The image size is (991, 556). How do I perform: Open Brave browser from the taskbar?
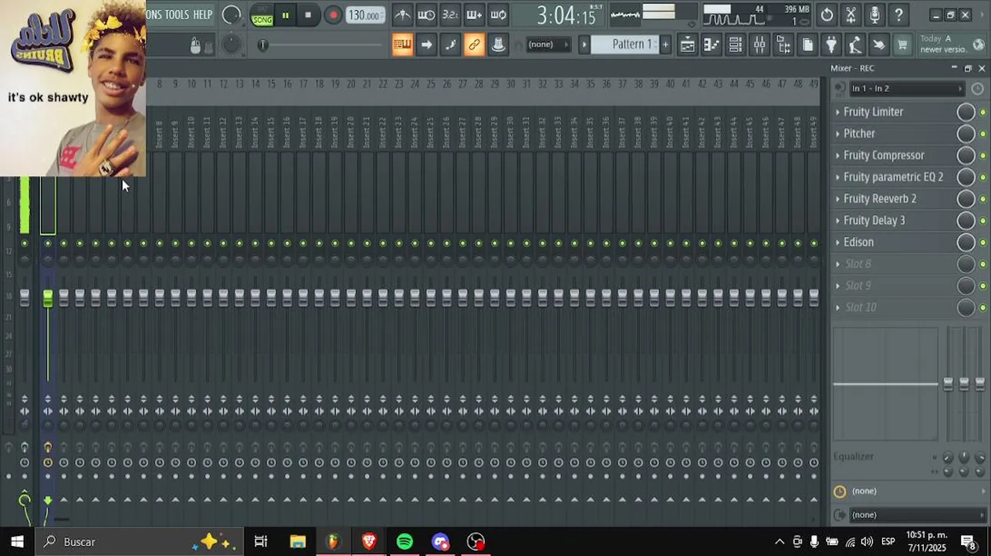pos(369,541)
